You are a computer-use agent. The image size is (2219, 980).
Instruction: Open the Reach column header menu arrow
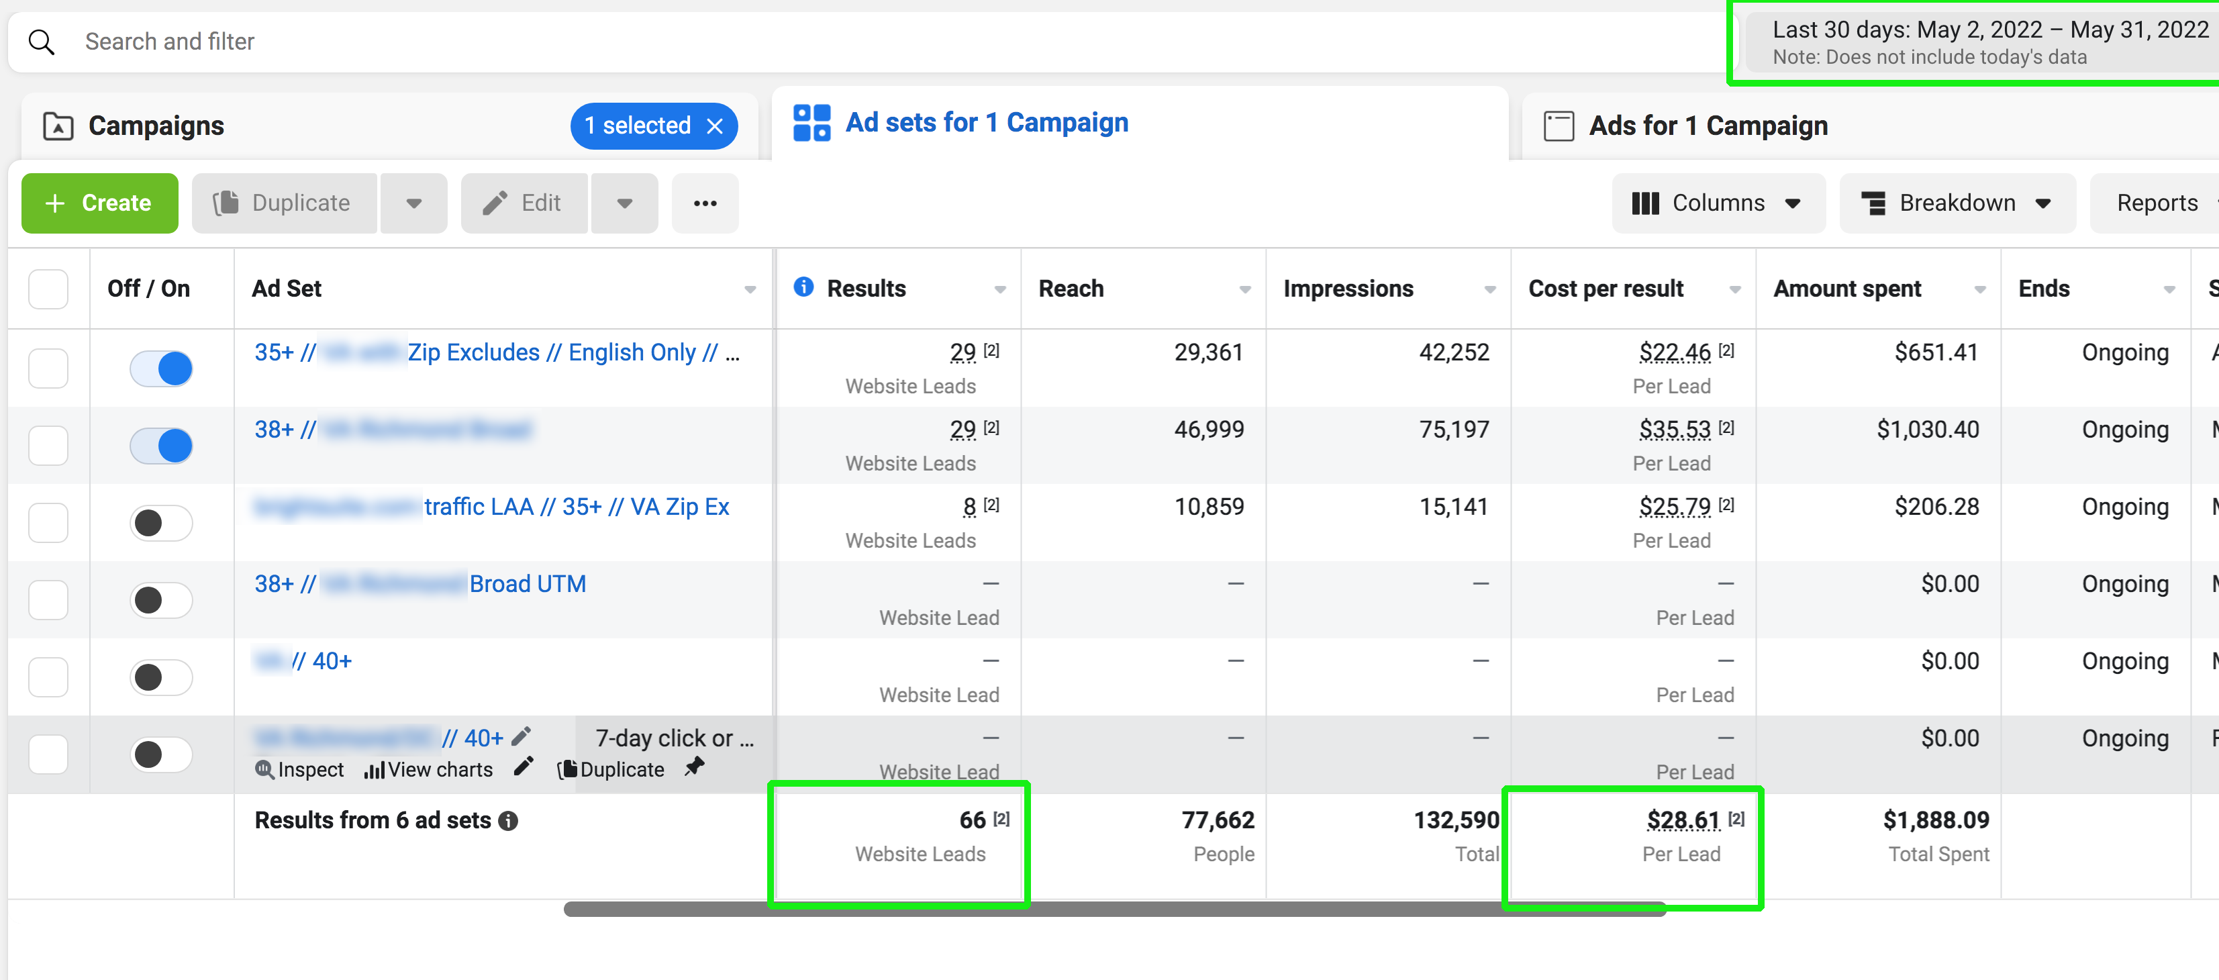point(1244,289)
